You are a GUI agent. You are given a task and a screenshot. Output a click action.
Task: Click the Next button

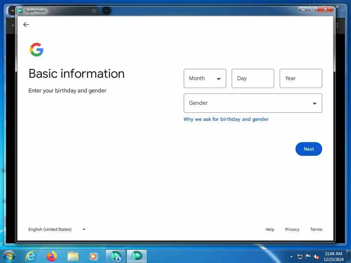pos(309,149)
